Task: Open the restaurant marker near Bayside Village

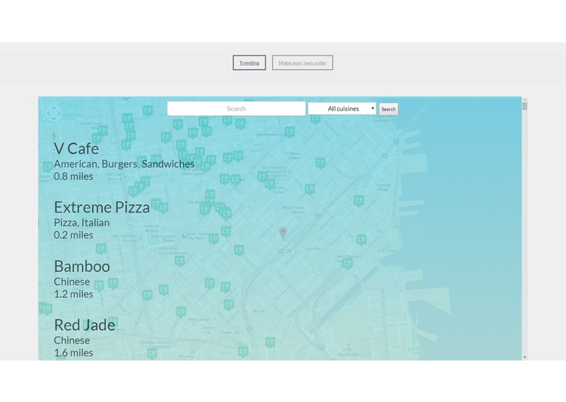Action: point(358,201)
